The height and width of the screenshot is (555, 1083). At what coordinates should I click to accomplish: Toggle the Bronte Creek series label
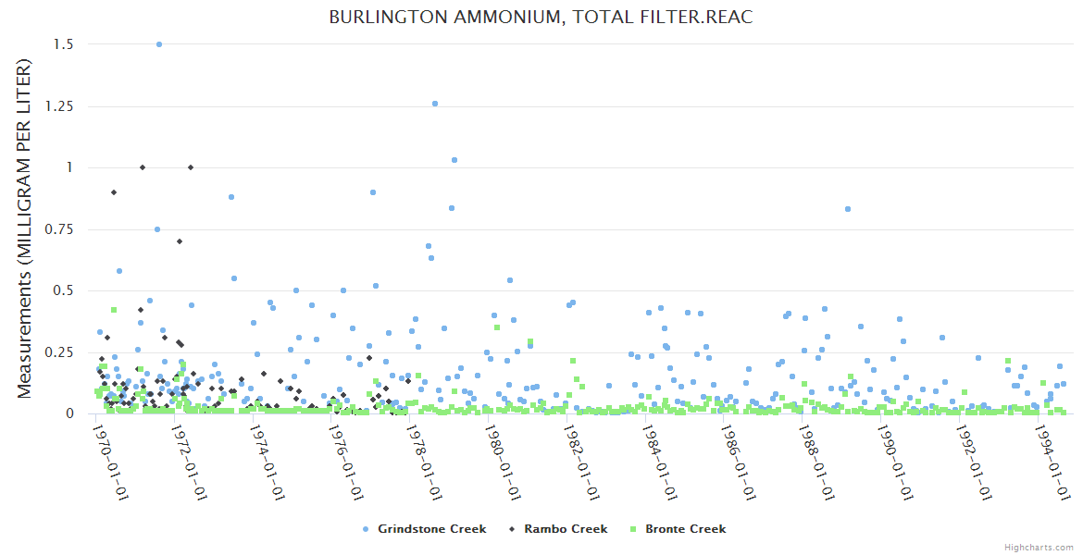(x=685, y=529)
